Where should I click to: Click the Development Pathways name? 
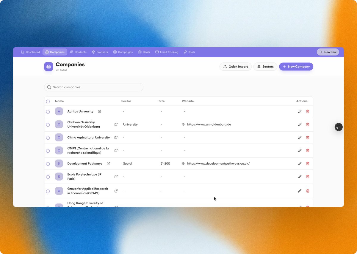[x=85, y=163]
